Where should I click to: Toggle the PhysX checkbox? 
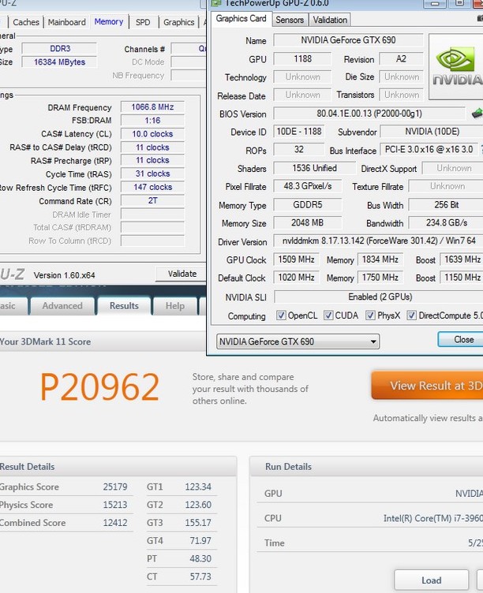370,315
